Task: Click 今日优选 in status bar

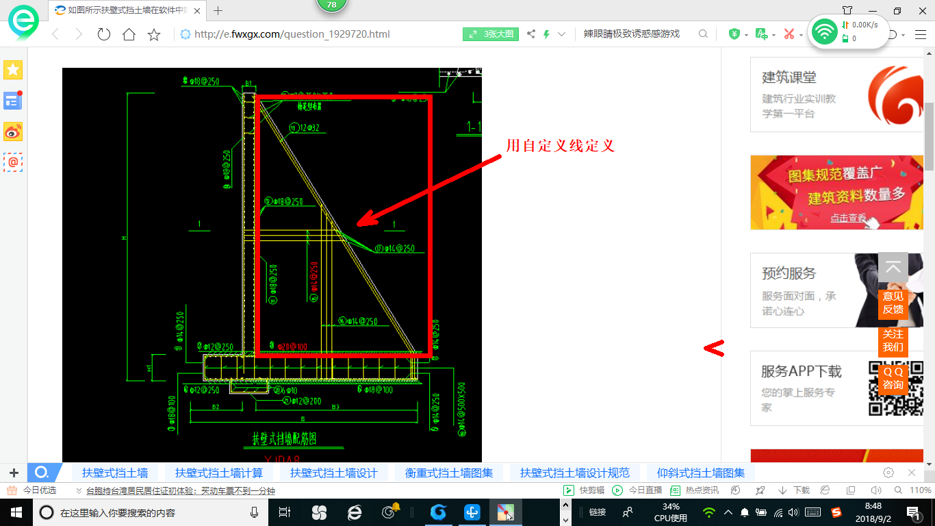Action: pos(31,490)
